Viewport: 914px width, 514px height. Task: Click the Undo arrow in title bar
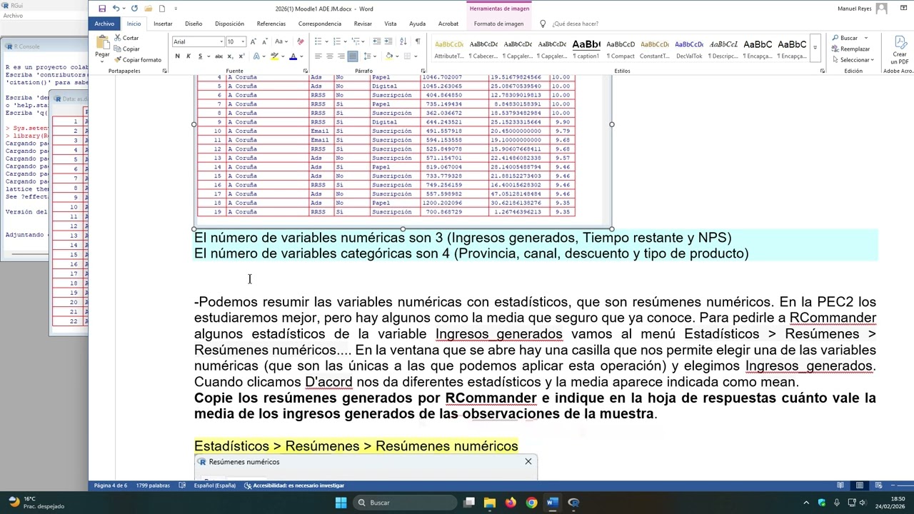pyautogui.click(x=116, y=9)
